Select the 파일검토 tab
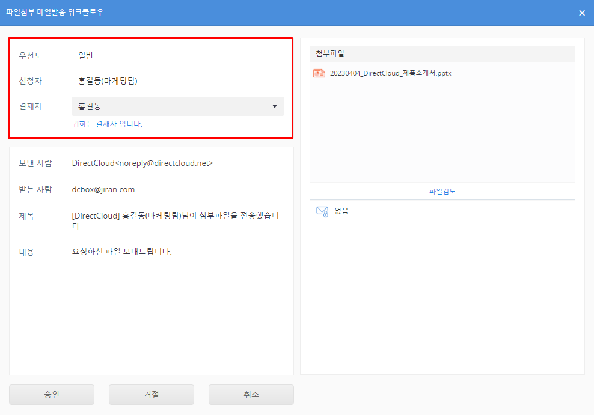Screen dimensions: 594x415 (442, 191)
